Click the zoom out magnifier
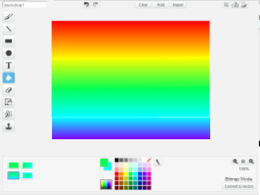This screenshot has height=195, width=260. coord(235,161)
